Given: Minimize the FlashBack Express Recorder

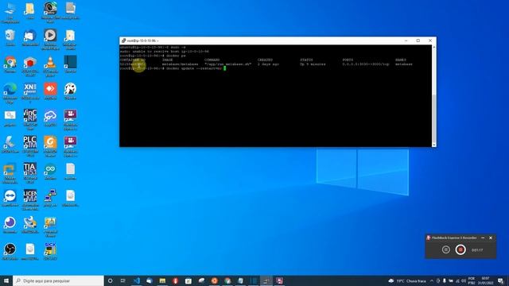Looking at the screenshot, I should tap(483, 238).
